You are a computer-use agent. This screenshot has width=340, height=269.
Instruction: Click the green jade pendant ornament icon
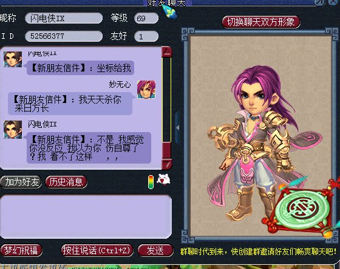point(302,210)
